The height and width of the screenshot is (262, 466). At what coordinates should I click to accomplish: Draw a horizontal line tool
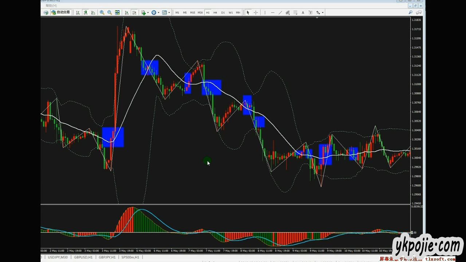(x=273, y=12)
